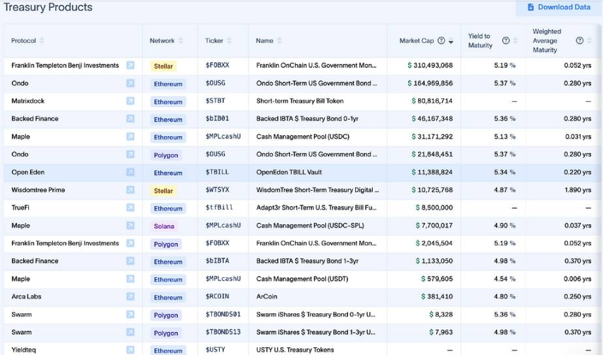The width and height of the screenshot is (603, 355).
Task: Sort table by Name column arrows
Action: point(279,41)
